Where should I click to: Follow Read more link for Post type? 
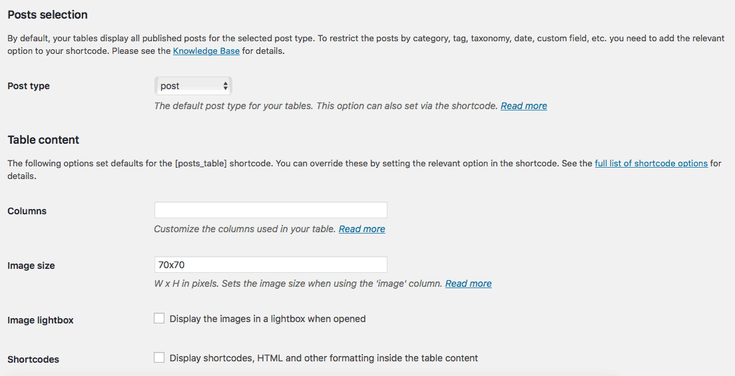(x=523, y=106)
